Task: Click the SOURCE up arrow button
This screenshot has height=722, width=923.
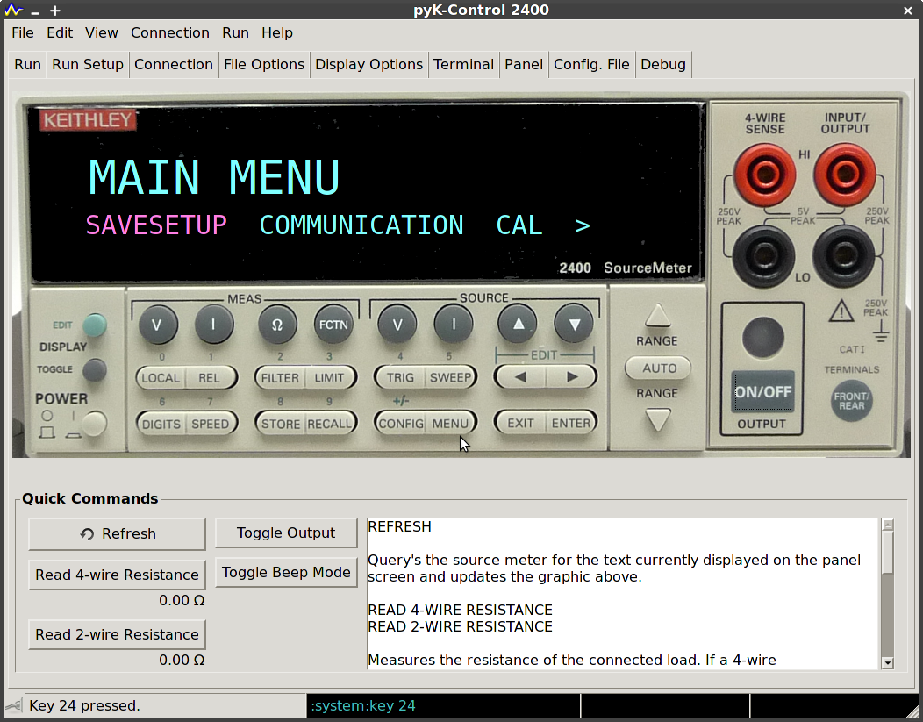Action: 518,325
